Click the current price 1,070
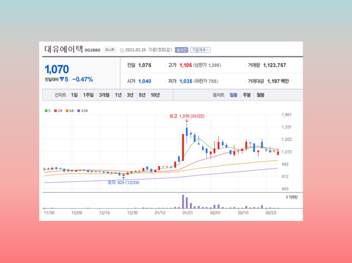 coord(57,69)
